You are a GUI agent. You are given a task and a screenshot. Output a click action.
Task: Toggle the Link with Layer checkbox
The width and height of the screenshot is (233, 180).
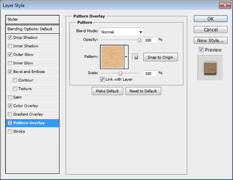pyautogui.click(x=102, y=80)
